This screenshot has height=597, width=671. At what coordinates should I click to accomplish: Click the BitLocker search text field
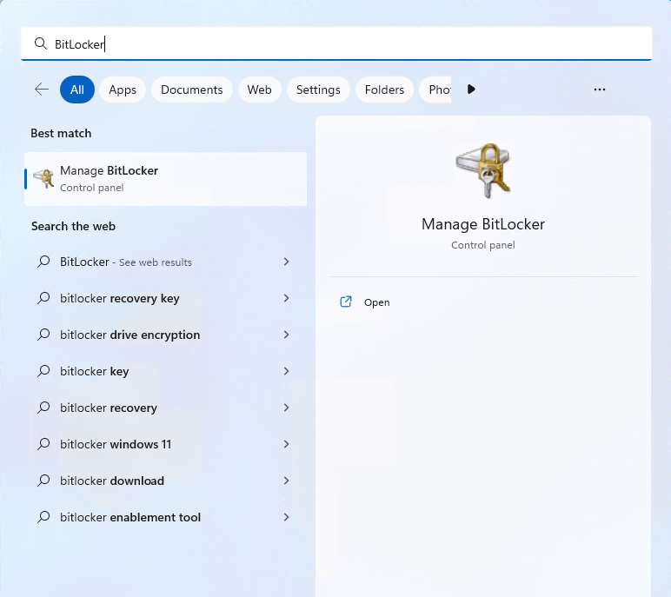point(348,43)
